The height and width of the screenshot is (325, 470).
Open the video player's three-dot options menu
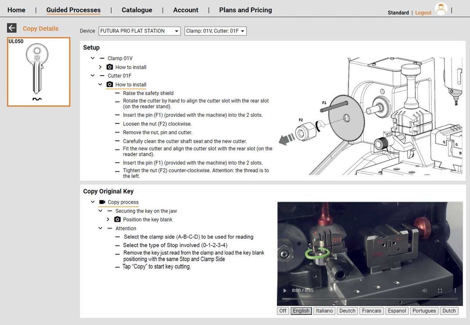pos(456,290)
